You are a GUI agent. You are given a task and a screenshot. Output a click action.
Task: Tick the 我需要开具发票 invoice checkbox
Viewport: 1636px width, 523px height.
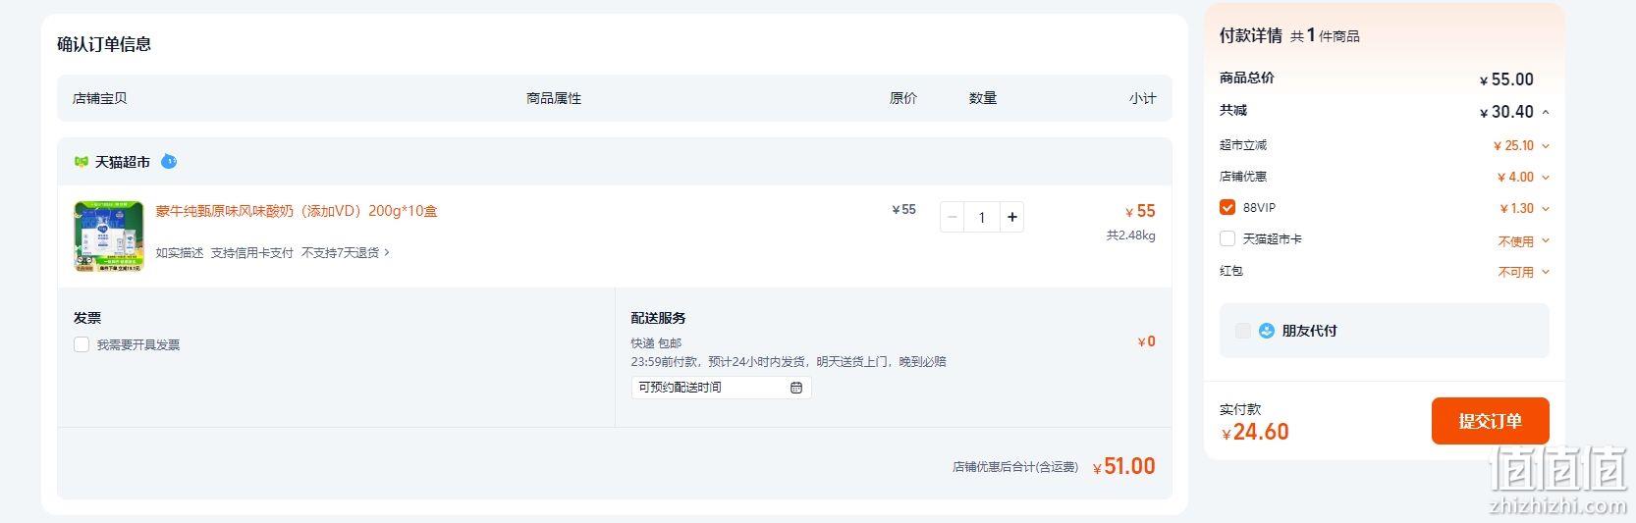pos(82,344)
